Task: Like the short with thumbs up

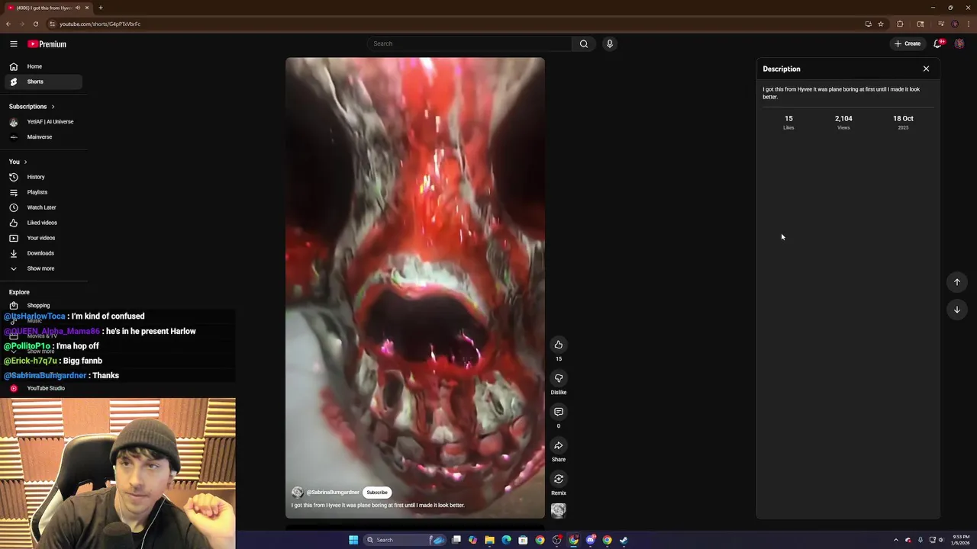Action: 559,345
